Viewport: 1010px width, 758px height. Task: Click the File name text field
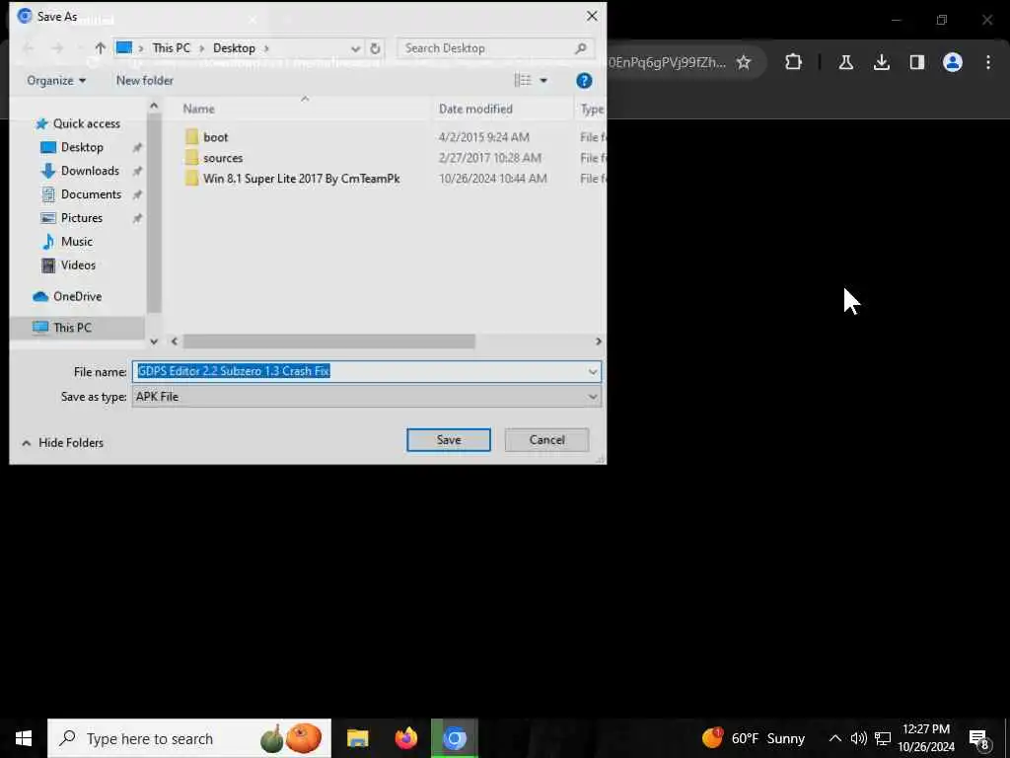367,372
